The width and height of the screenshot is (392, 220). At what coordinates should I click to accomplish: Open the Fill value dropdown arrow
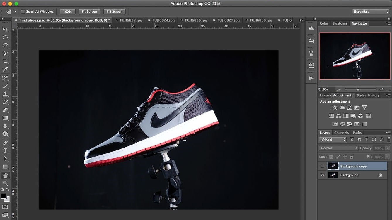coord(388,157)
